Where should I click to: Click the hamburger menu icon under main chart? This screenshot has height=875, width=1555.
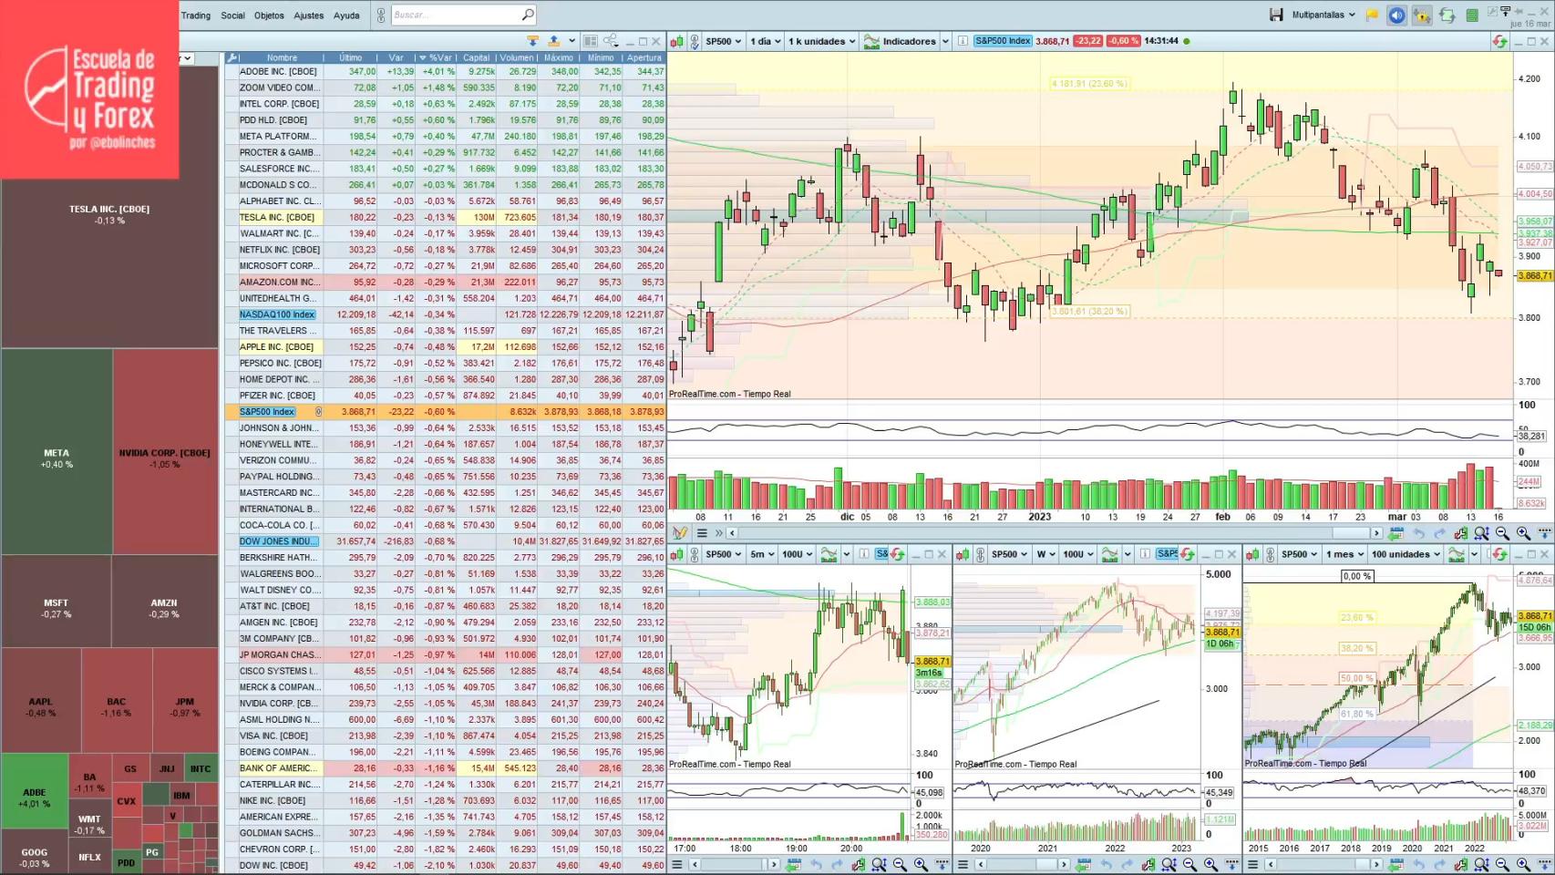click(x=702, y=533)
